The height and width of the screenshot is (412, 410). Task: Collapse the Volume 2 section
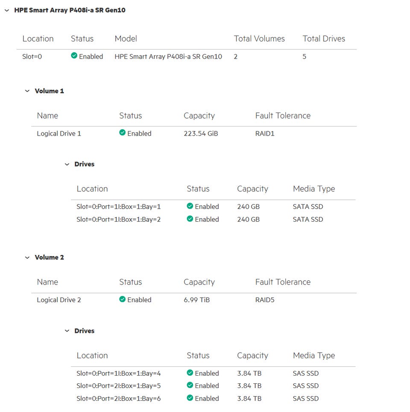coord(27,258)
